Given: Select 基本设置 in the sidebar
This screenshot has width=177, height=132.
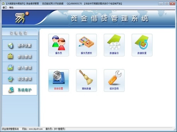Looking at the screenshot, I should [x=20, y=45].
